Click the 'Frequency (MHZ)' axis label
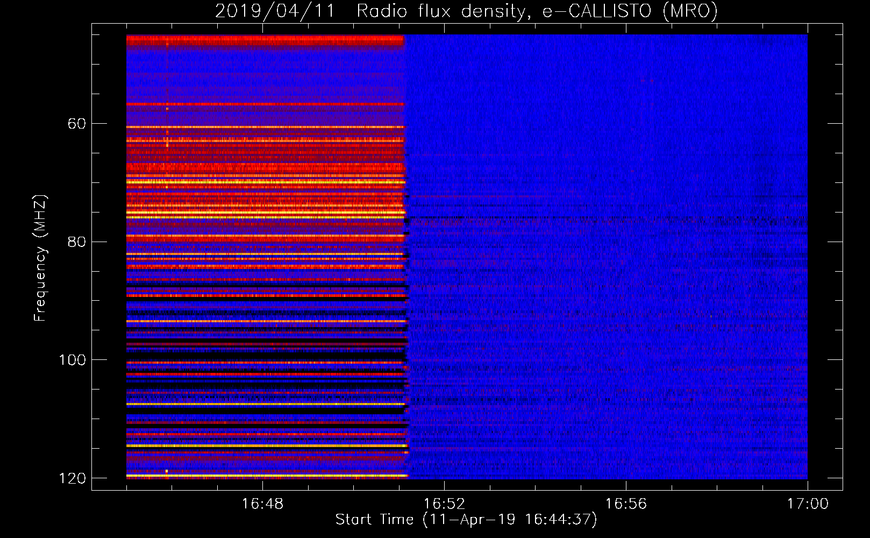This screenshot has height=538, width=870. click(40, 258)
